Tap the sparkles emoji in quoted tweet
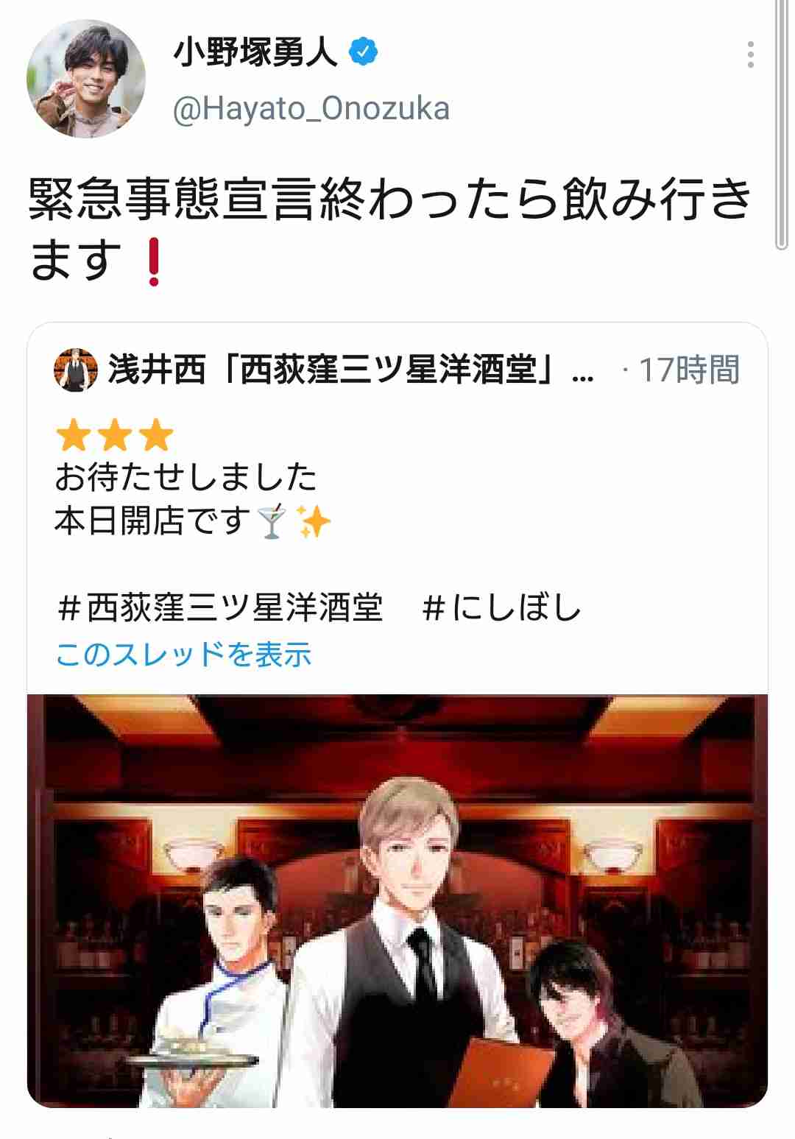Viewport: 795px width, 1139px height. [313, 522]
